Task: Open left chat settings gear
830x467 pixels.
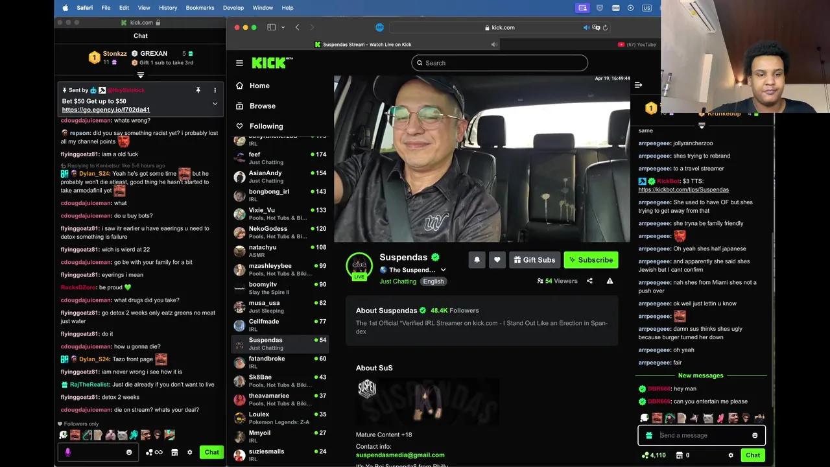Action: click(x=190, y=452)
